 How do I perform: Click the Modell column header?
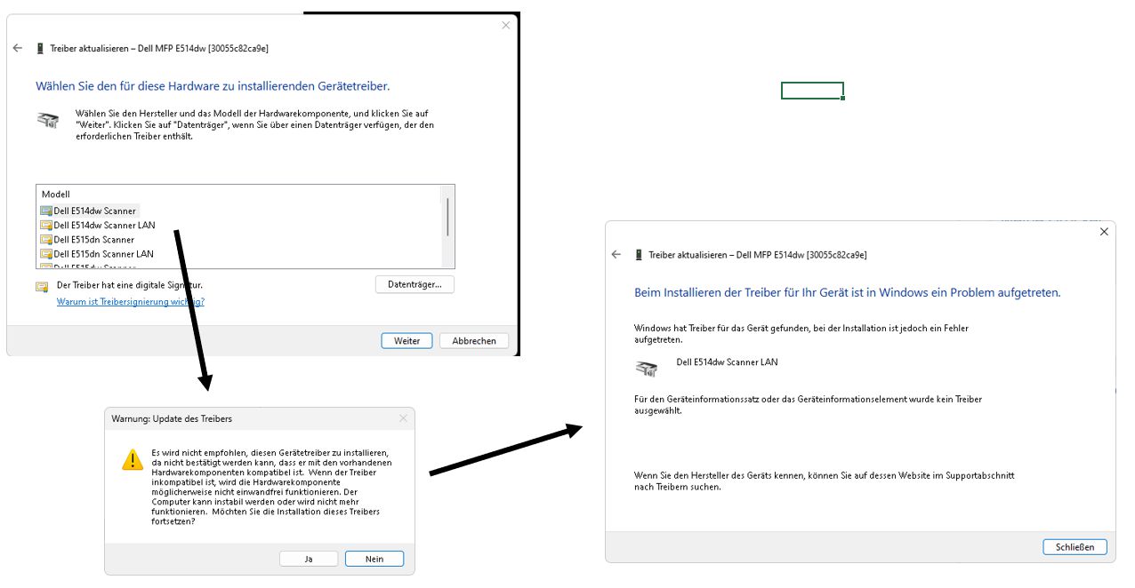(55, 194)
